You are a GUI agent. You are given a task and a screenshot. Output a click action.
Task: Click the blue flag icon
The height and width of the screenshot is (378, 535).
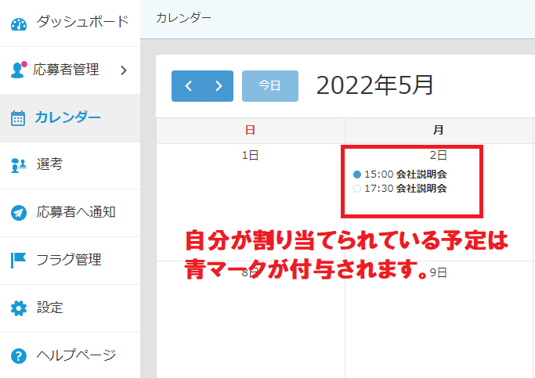[x=18, y=260]
